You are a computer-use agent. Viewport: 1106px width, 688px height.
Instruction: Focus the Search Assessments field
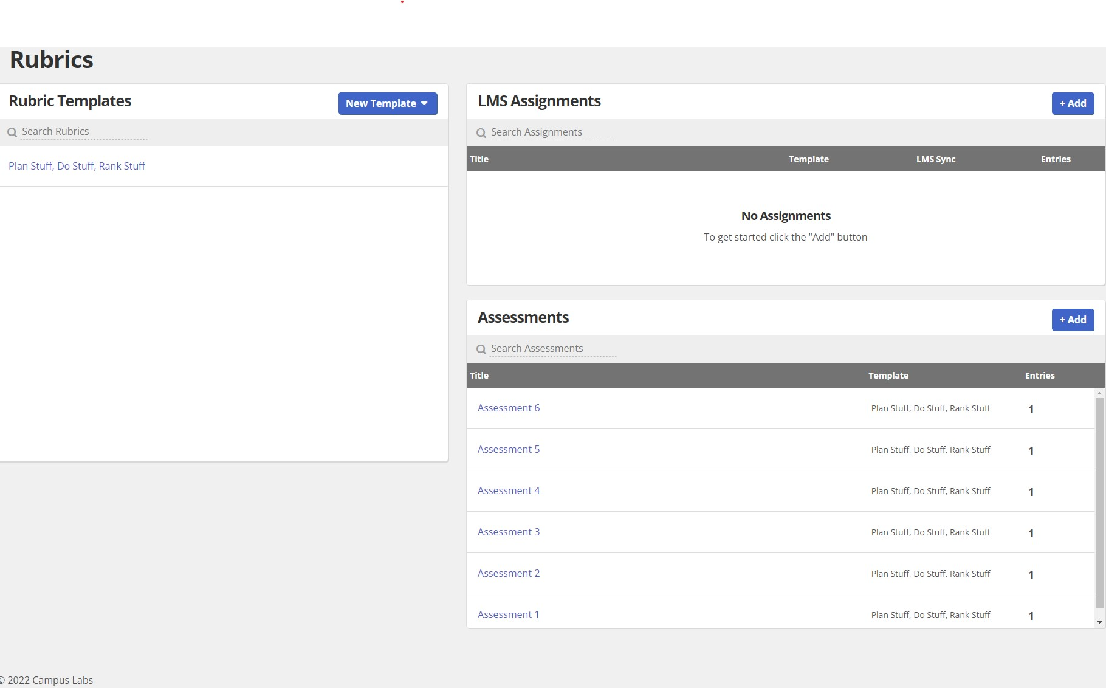point(553,349)
